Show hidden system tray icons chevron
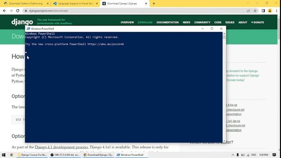 [233, 155]
